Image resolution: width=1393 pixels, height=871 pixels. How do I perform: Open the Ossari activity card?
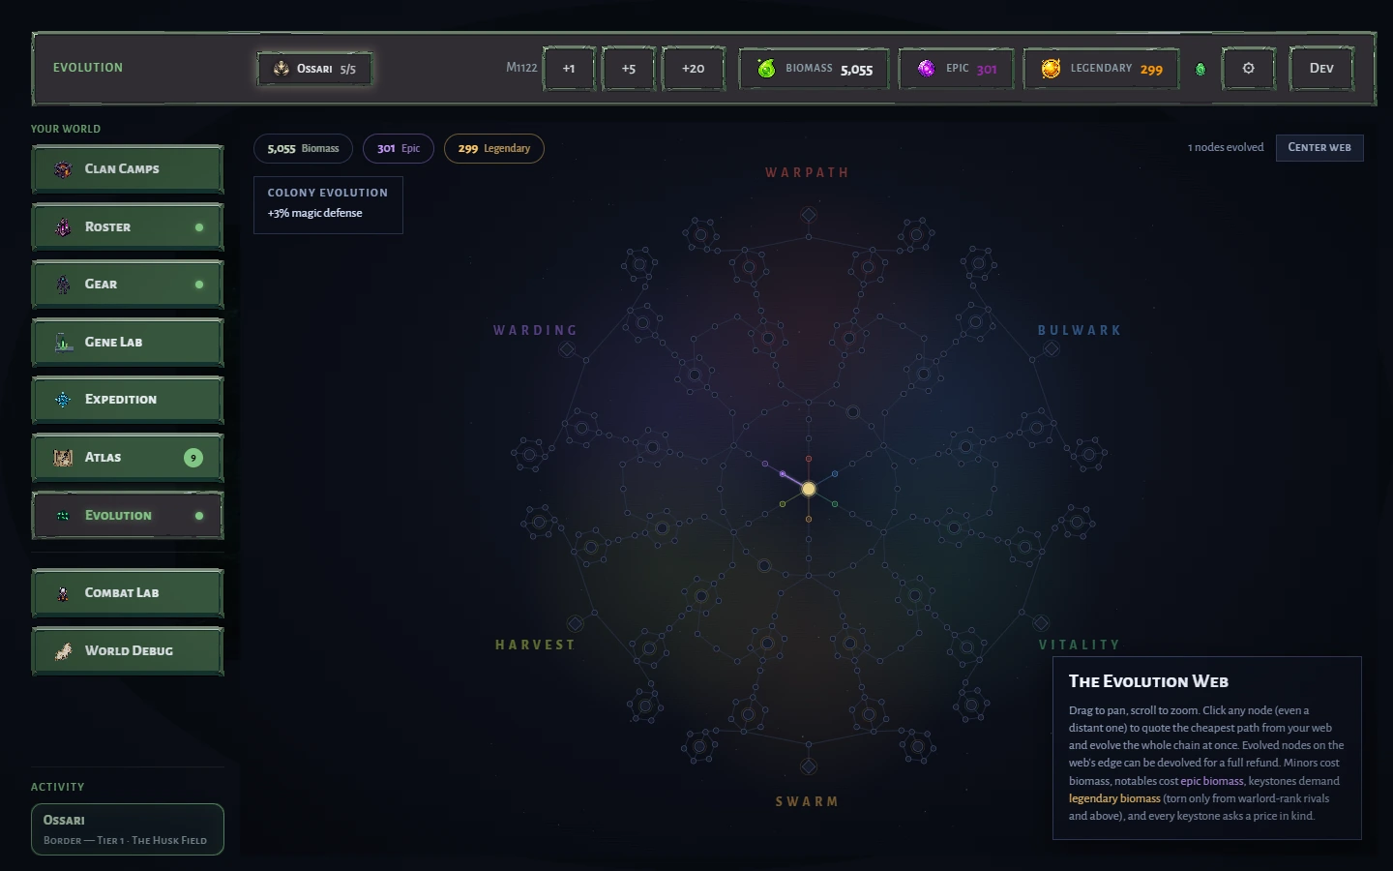(x=128, y=829)
